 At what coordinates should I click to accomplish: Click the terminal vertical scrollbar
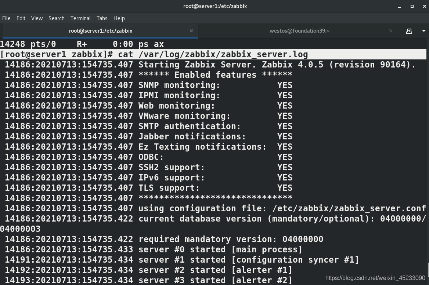[x=428, y=270]
